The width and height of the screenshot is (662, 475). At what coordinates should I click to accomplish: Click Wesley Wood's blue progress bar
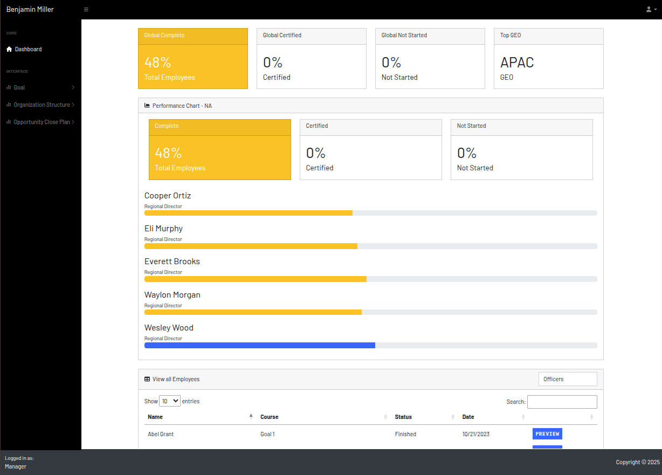(260, 345)
